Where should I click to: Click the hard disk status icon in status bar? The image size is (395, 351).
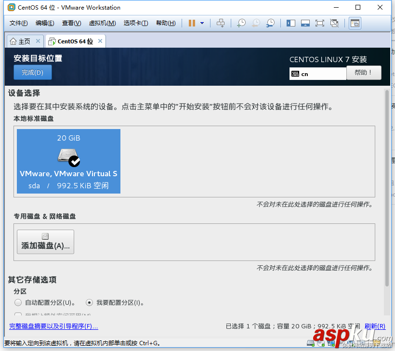coord(311,343)
